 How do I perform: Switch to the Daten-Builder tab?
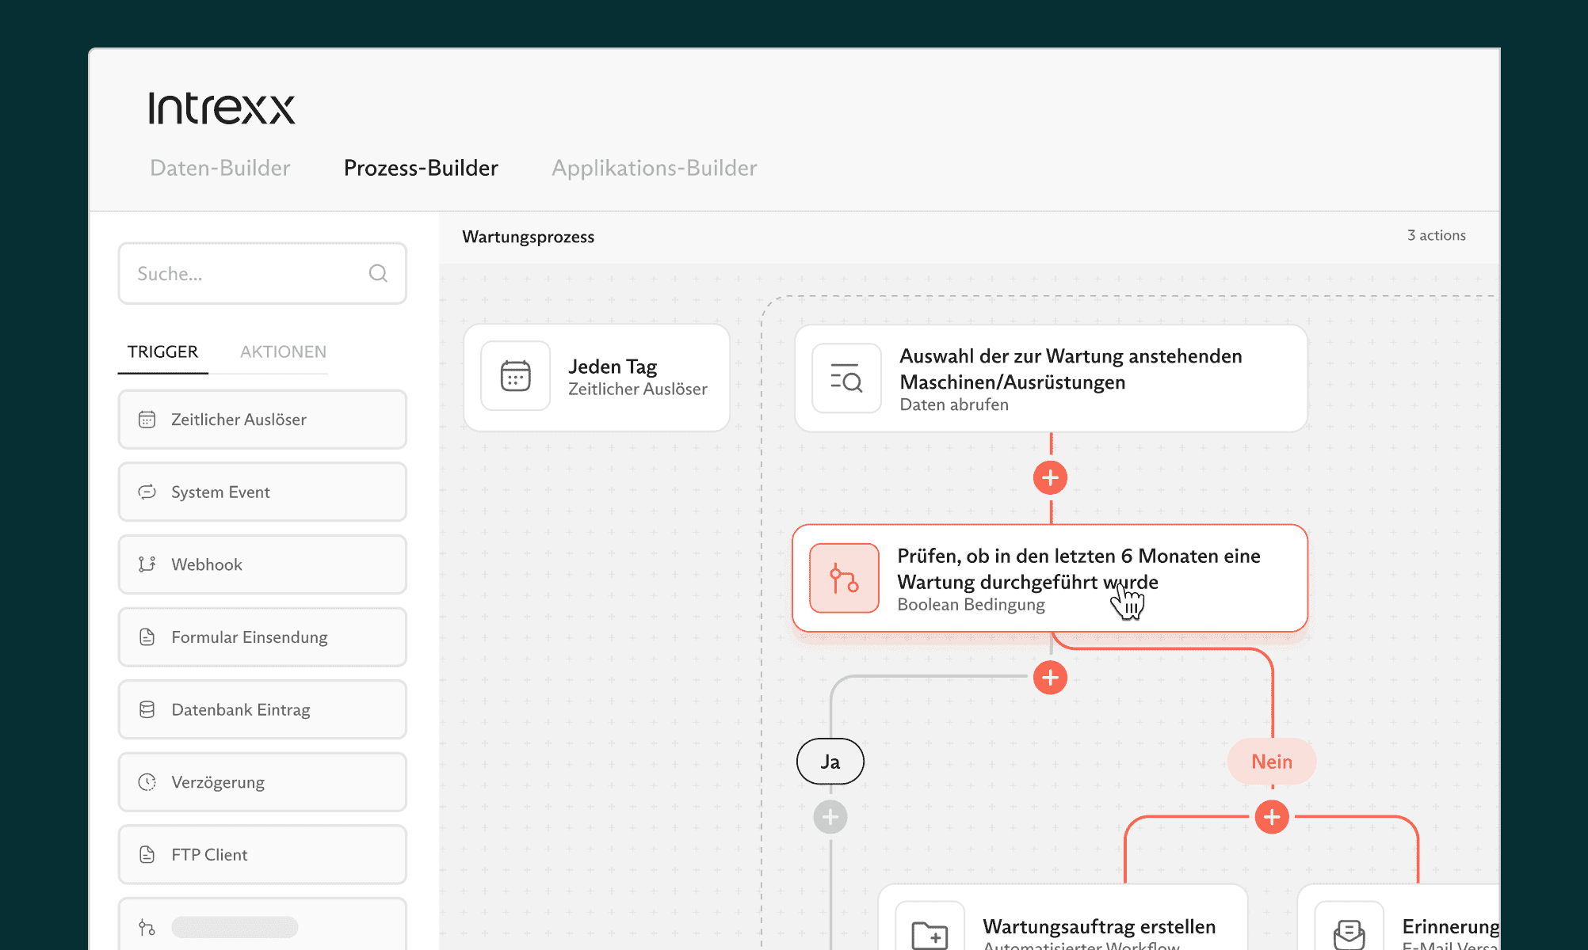220,168
